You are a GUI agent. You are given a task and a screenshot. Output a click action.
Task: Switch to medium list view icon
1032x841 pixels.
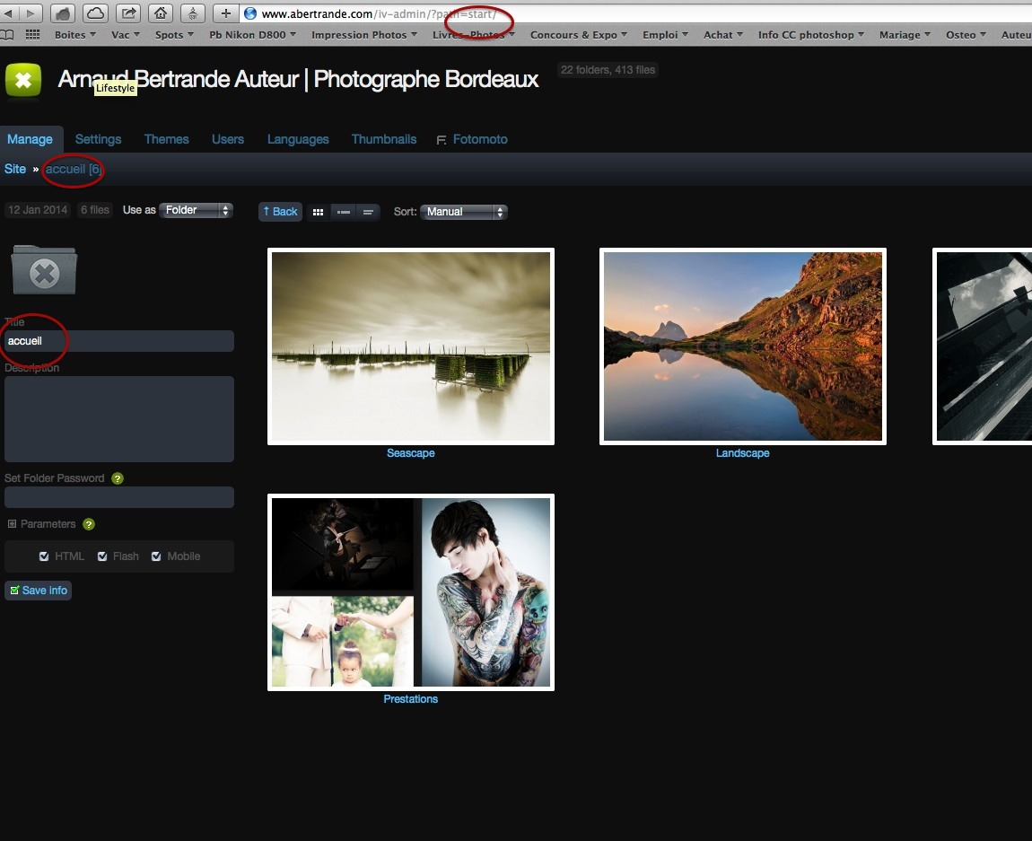344,212
